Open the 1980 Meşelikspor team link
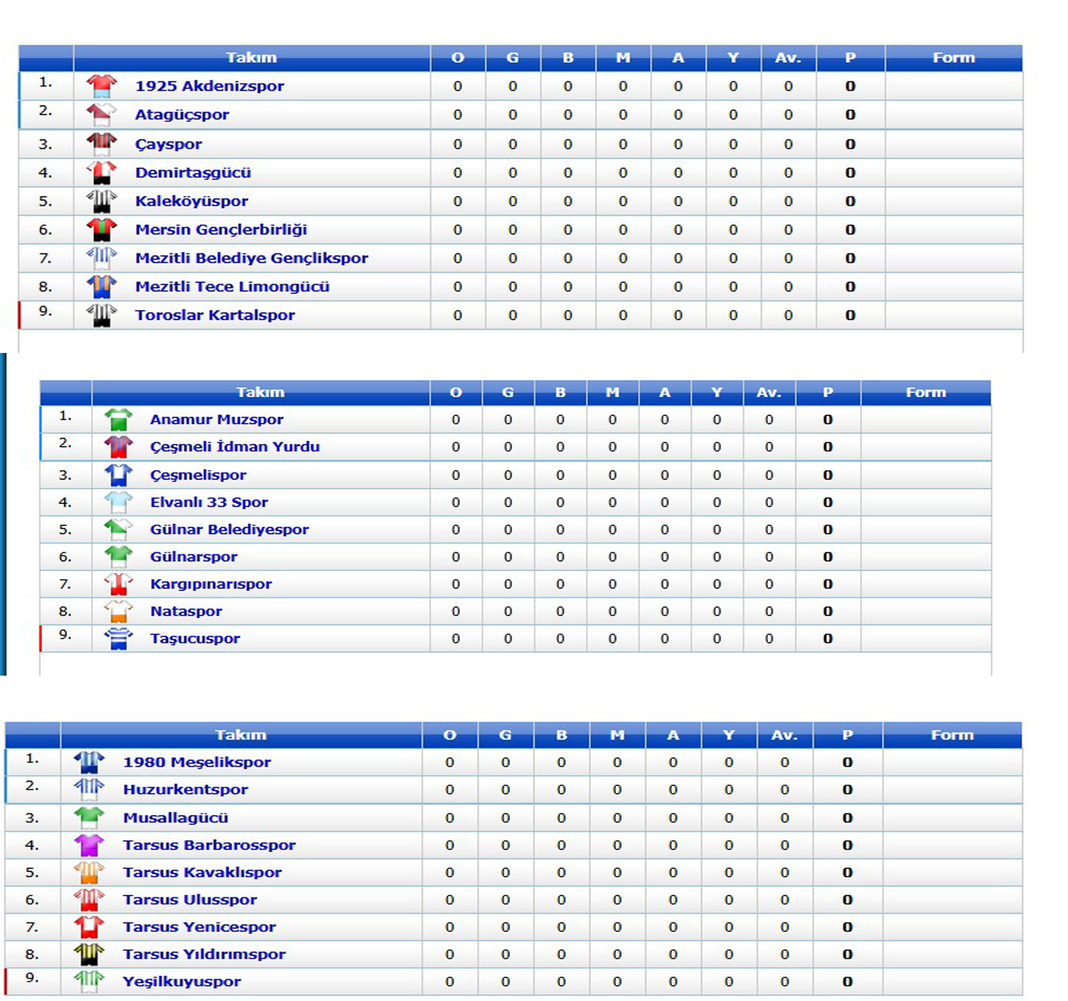Image resolution: width=1068 pixels, height=1001 pixels. pyautogui.click(x=197, y=762)
